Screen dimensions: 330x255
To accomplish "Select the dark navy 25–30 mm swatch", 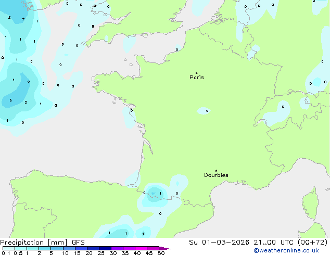I will (105, 248).
